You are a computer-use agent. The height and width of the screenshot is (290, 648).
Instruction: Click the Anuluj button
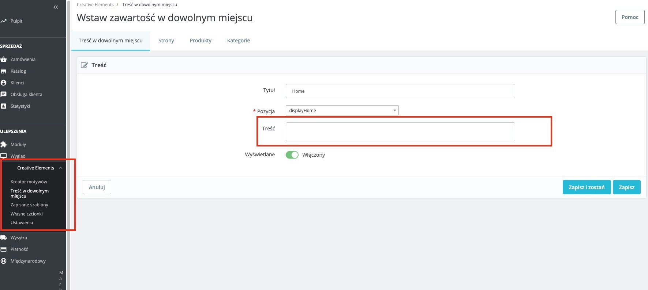point(97,187)
